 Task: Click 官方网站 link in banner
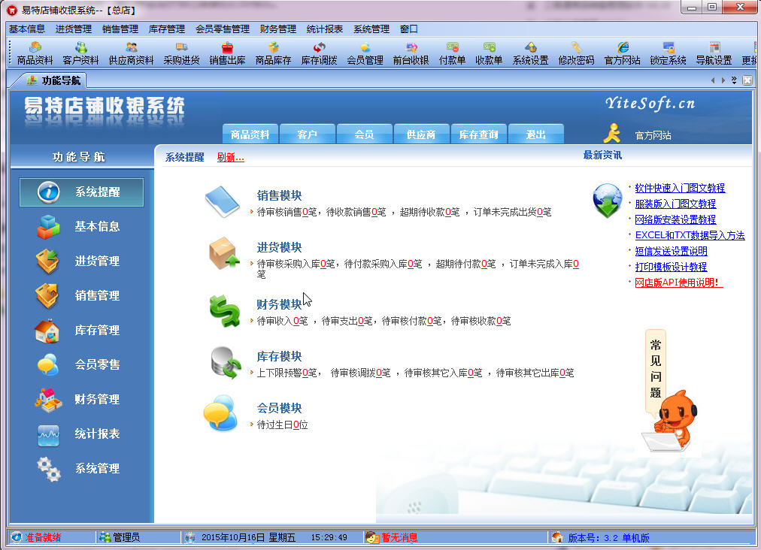pyautogui.click(x=653, y=135)
